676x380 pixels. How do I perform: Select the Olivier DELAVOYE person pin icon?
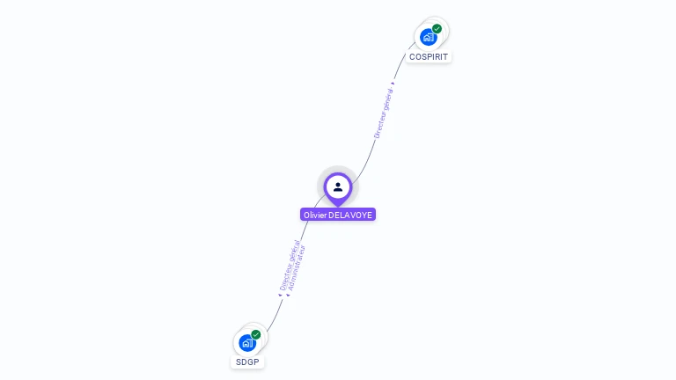338,188
